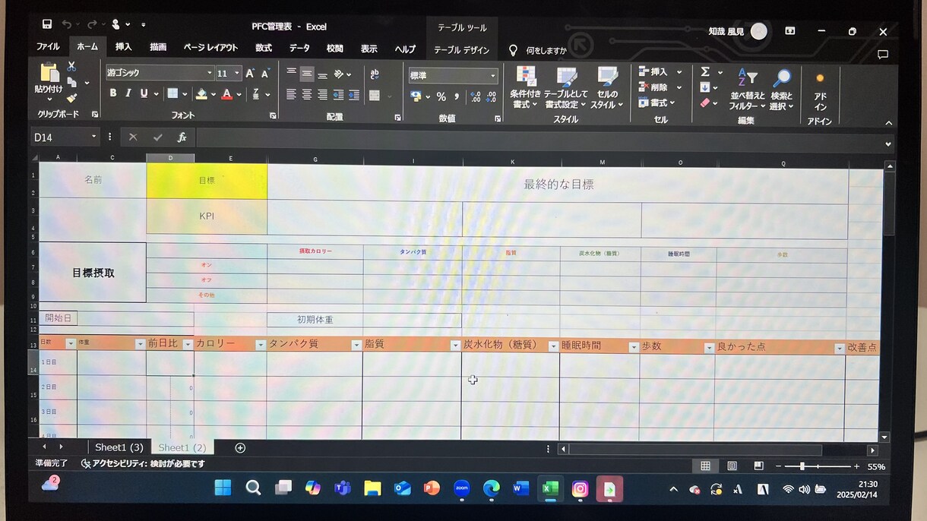The width and height of the screenshot is (927, 521).
Task: Open the font size dropdown showing 11
Action: tap(237, 74)
